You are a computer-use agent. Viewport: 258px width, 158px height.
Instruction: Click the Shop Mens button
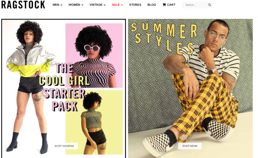[x=190, y=146]
